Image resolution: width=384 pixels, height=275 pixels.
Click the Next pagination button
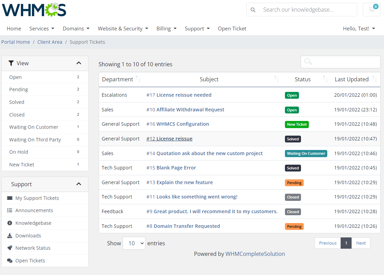361,243
